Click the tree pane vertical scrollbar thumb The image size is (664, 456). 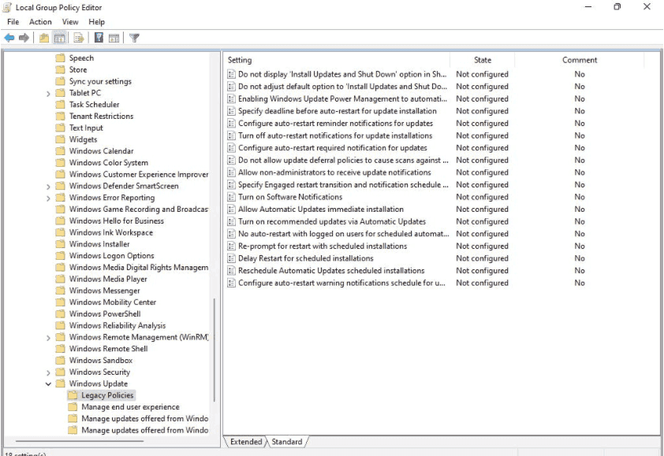point(214,350)
